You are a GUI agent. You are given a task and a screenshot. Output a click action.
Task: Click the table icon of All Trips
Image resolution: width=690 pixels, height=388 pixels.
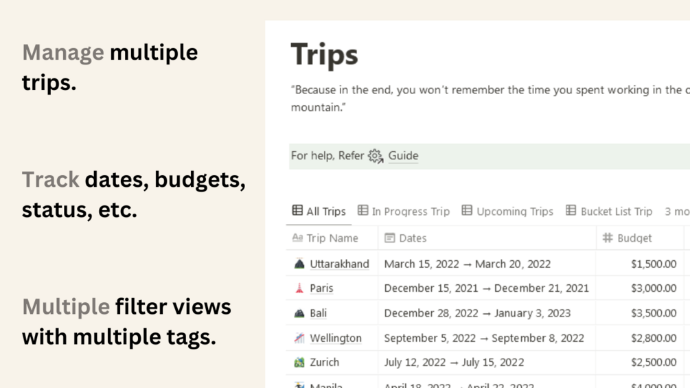297,211
